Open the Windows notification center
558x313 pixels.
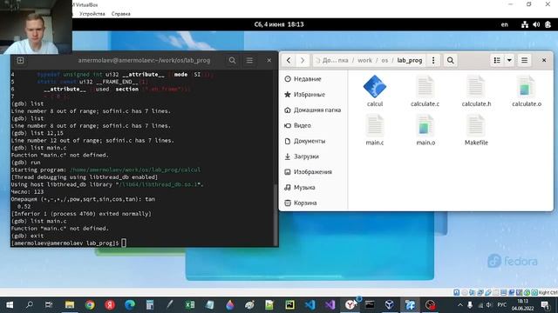545,305
